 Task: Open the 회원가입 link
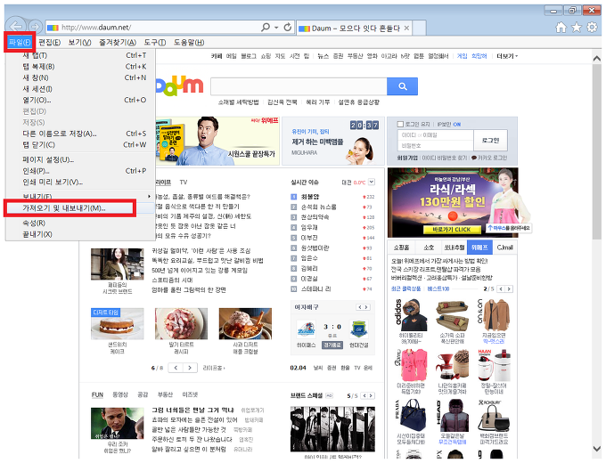(407, 158)
